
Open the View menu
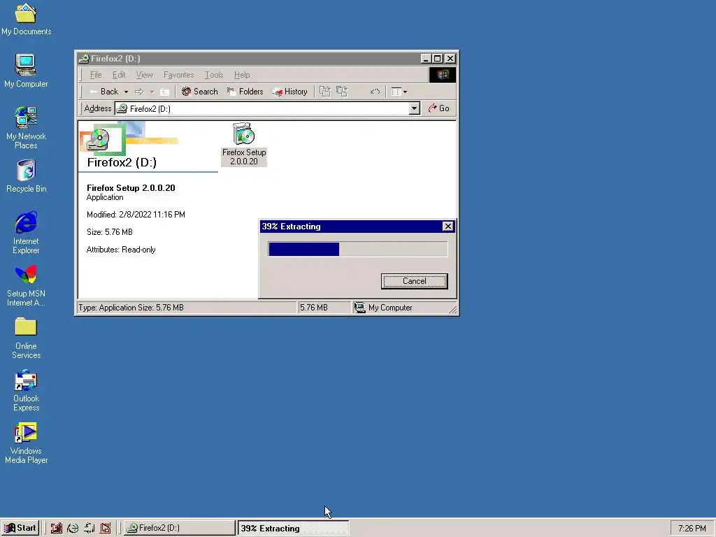click(144, 75)
